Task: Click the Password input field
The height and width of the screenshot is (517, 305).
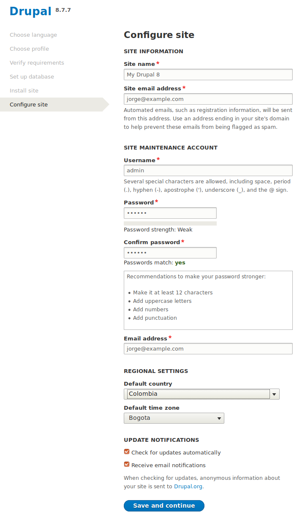Action: coord(170,213)
